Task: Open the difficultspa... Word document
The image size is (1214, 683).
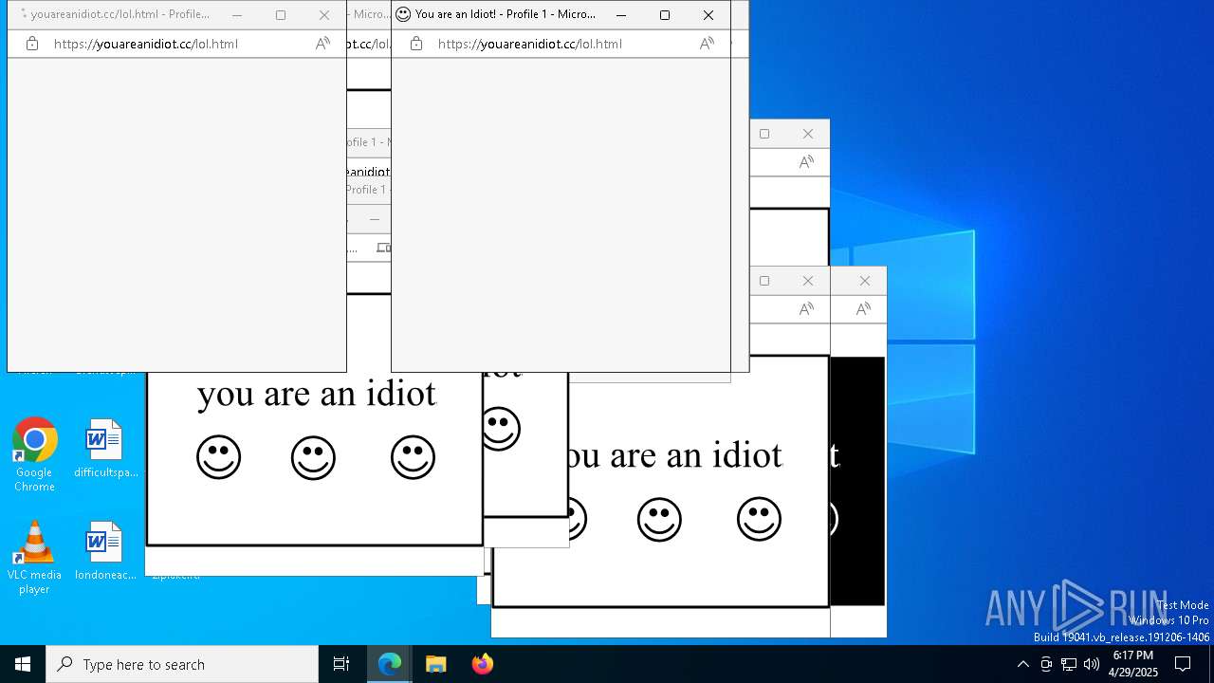Action: [104, 449]
